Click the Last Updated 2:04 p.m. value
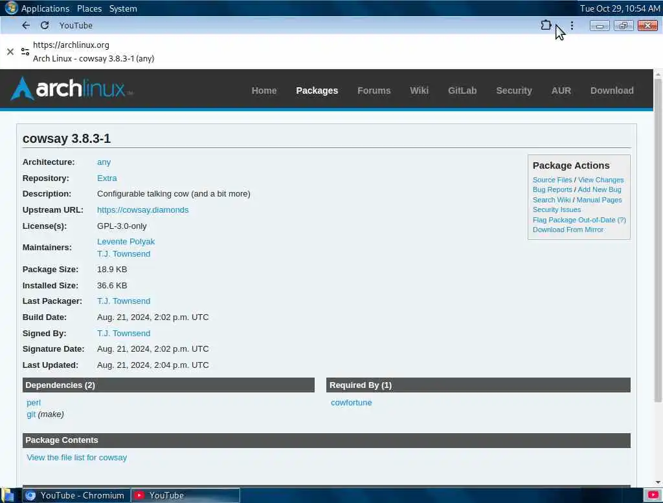 click(x=153, y=365)
